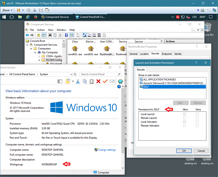Screen dimensions: 218x177
Task: Select the Detail view button
Action: click(x=99, y=35)
